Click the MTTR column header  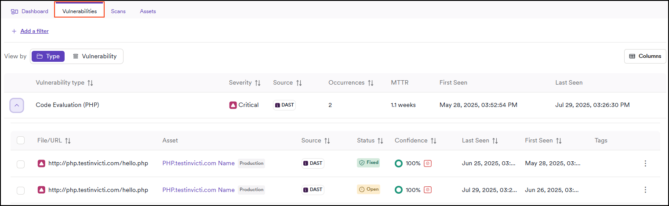399,82
